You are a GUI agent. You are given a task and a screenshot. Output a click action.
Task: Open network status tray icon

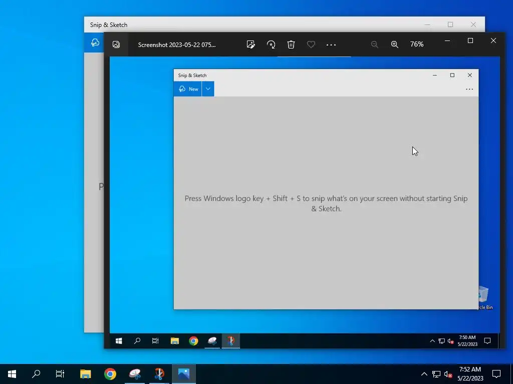436,374
